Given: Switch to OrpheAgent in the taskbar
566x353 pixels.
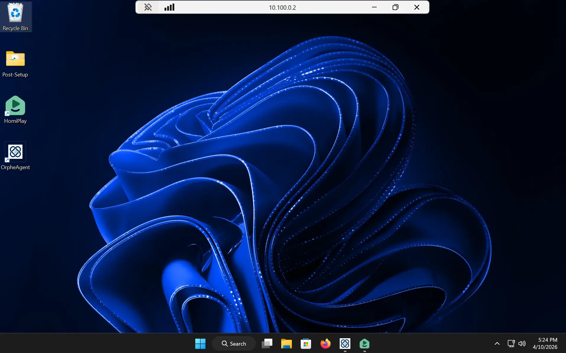Looking at the screenshot, I should coord(345,344).
